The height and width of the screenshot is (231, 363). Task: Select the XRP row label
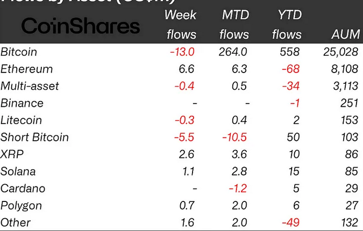(x=12, y=154)
